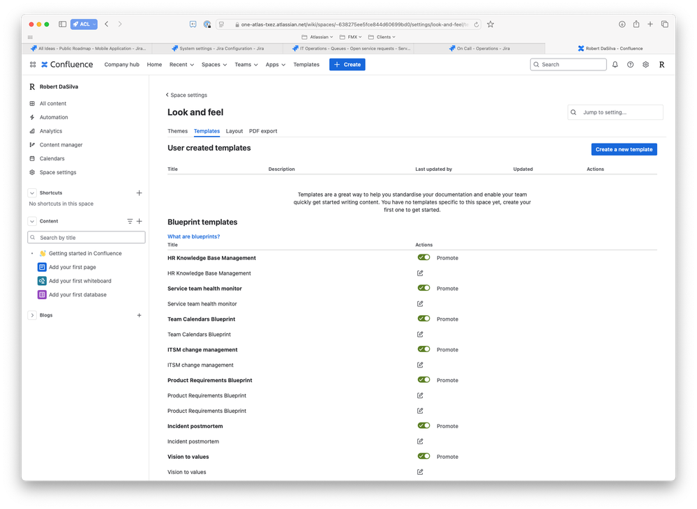Go back to Space settings
697x509 pixels.
(x=186, y=95)
